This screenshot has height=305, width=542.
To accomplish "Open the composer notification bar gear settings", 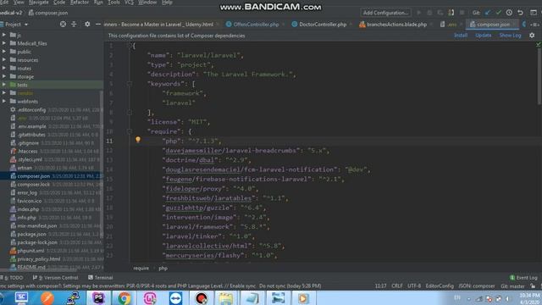I will coord(532,36).
